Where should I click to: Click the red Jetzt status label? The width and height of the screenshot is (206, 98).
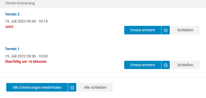pos(9,27)
